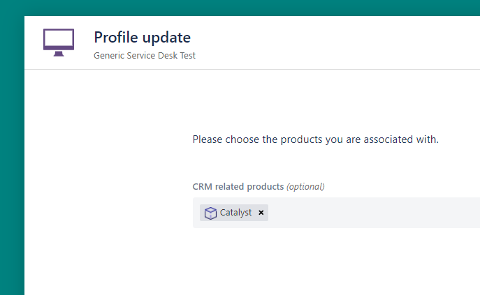Open the Generic Service Desk Test subtitle
This screenshot has width=480, height=295.
click(x=145, y=56)
